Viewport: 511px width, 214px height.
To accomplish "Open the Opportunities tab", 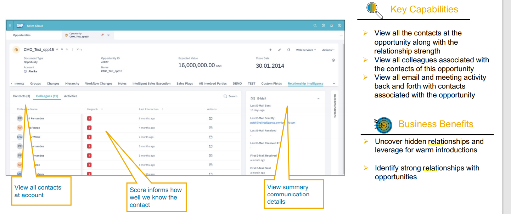I will pos(22,35).
